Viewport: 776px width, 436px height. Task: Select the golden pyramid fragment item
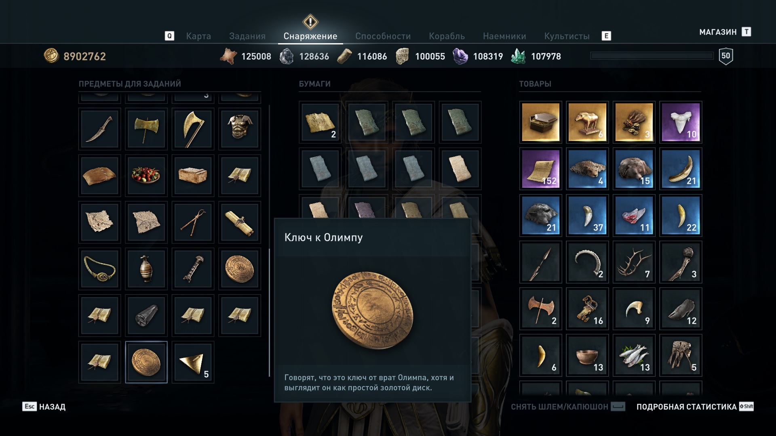point(193,362)
